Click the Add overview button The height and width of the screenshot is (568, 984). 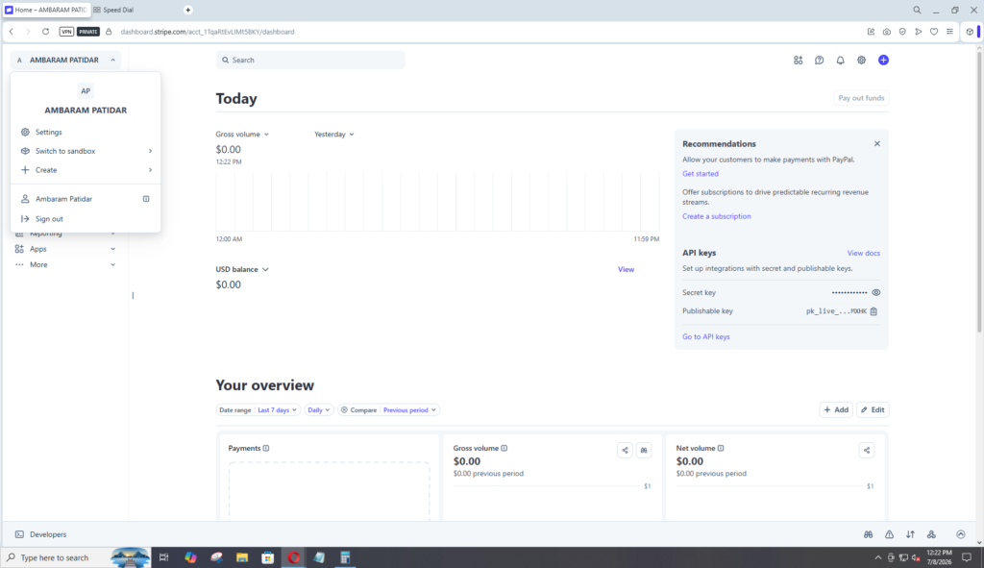coord(836,409)
